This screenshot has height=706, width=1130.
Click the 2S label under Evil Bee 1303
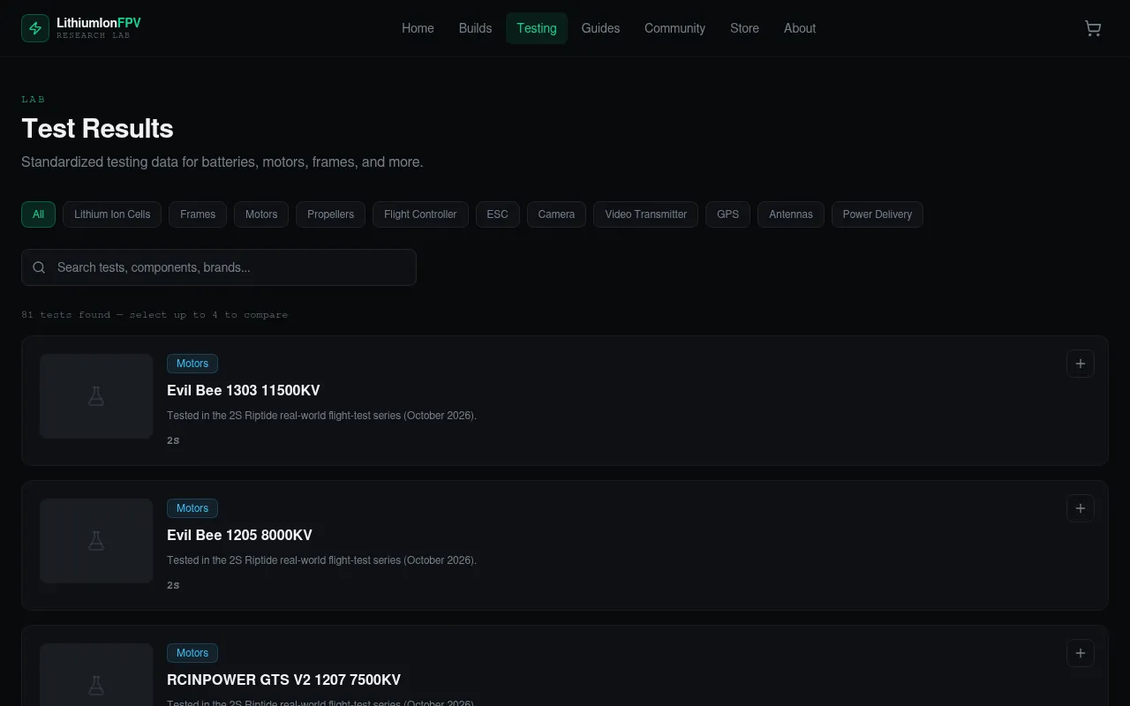pos(173,440)
